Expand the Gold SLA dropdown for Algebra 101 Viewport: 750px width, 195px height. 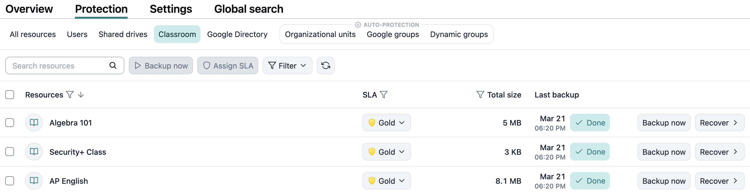(386, 123)
